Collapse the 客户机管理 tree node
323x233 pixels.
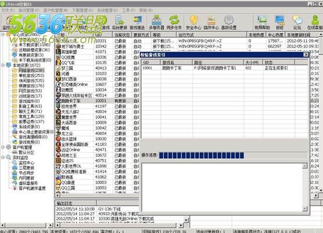tap(3, 147)
